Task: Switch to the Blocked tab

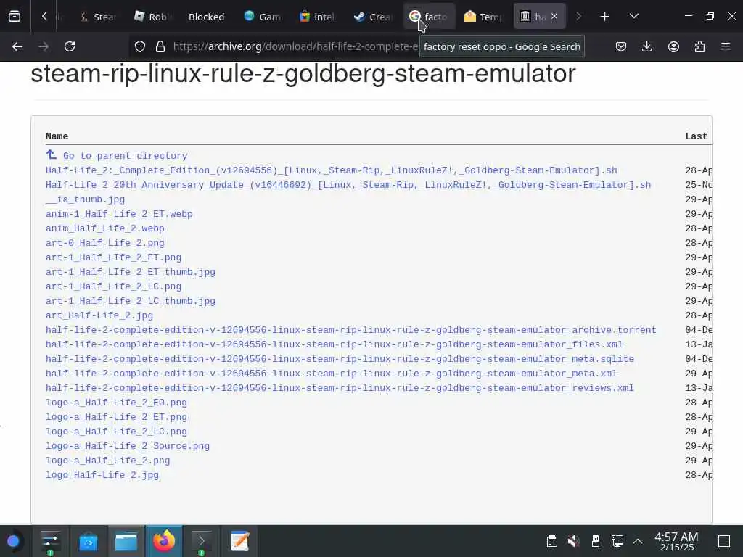Action: 206,17
